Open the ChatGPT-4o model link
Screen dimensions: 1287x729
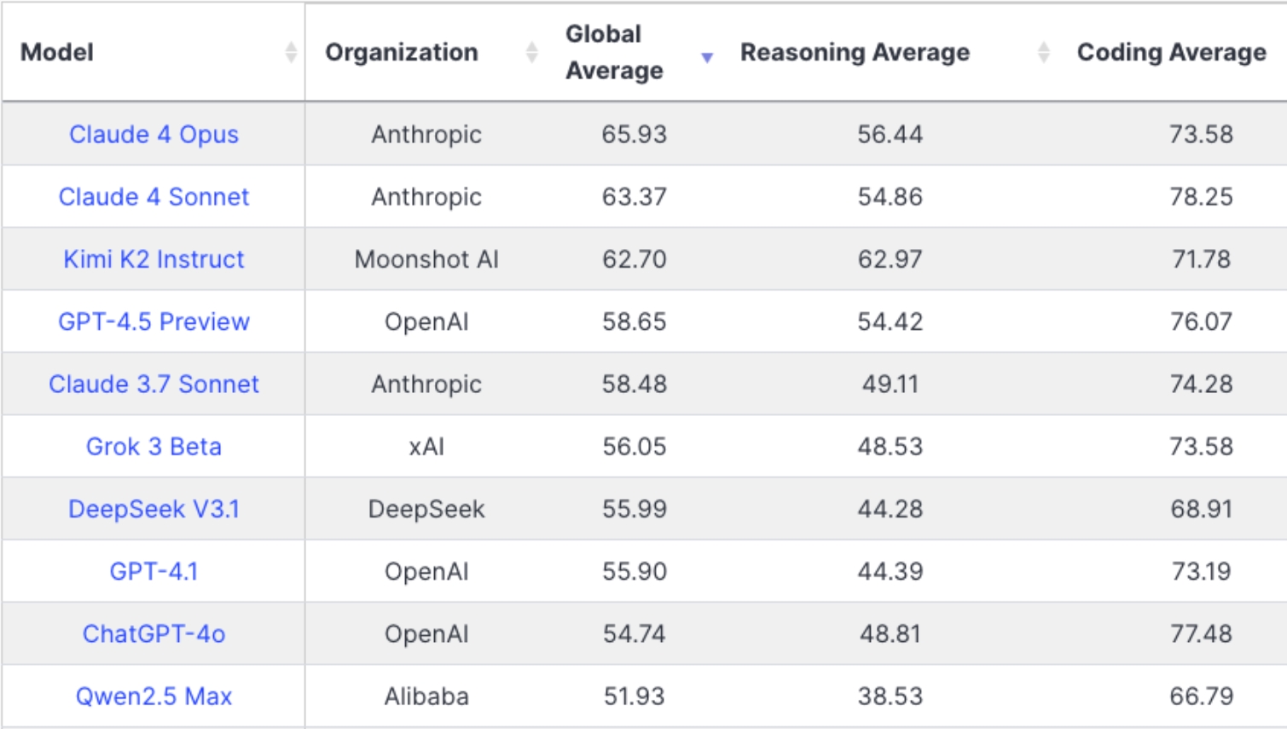pyautogui.click(x=154, y=634)
